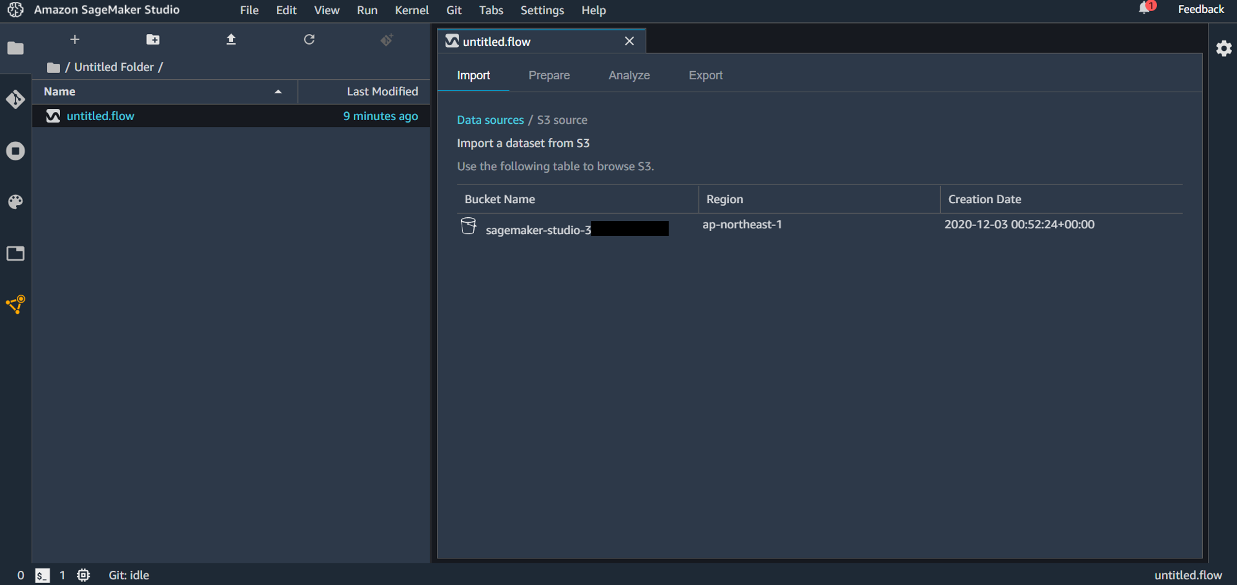Click creation date 2020-12-03 00:52:24+00:00

(x=1019, y=225)
